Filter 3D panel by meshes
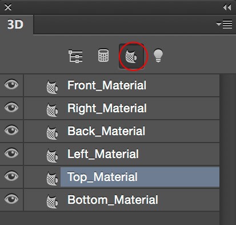This screenshot has width=236, height=225. click(103, 56)
